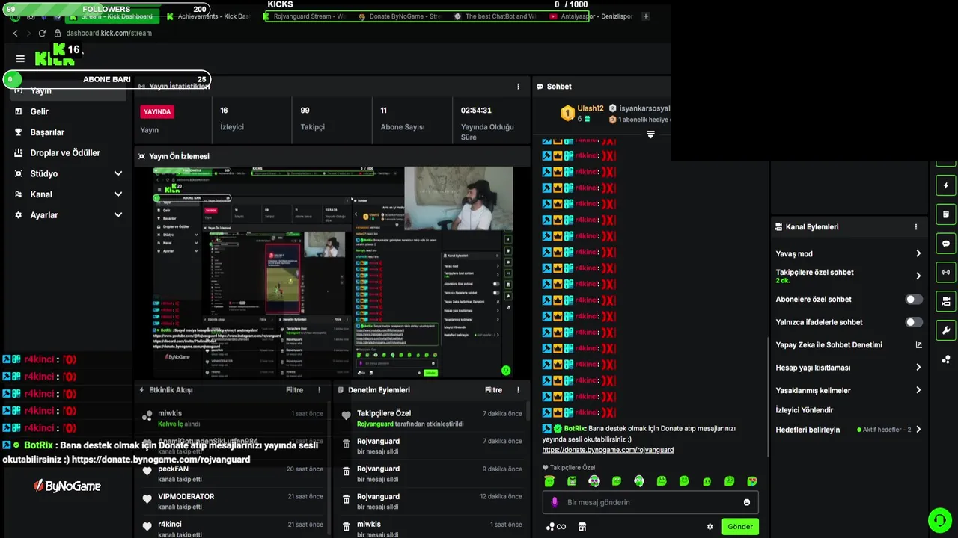Click the lightning bolt icon in right sidebar
This screenshot has height=538, width=958.
pos(946,185)
